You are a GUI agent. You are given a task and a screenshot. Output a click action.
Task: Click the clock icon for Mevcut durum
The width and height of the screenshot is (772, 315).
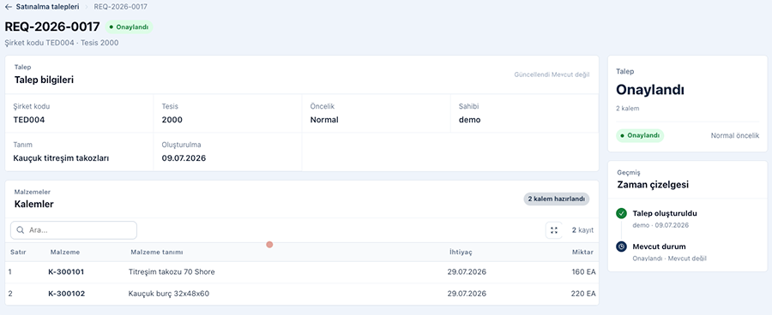coord(621,247)
